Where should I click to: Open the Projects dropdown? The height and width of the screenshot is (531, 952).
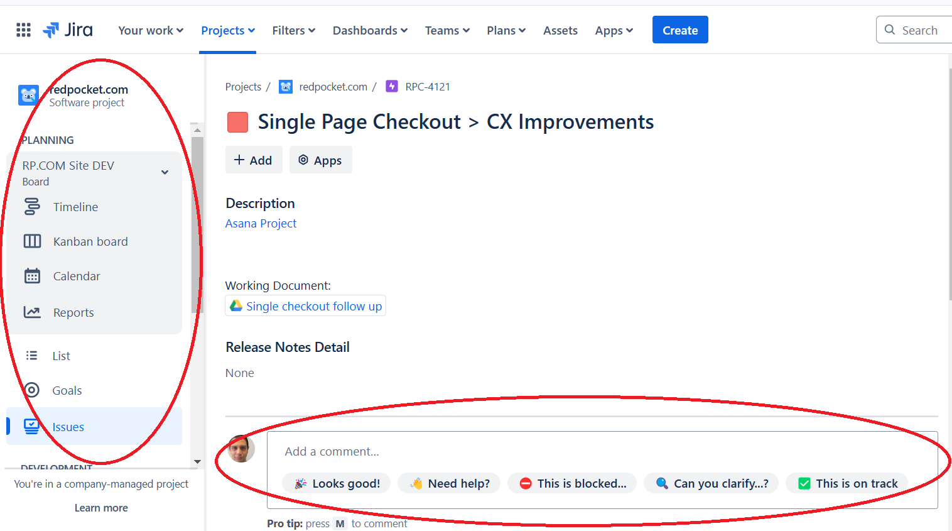point(228,30)
